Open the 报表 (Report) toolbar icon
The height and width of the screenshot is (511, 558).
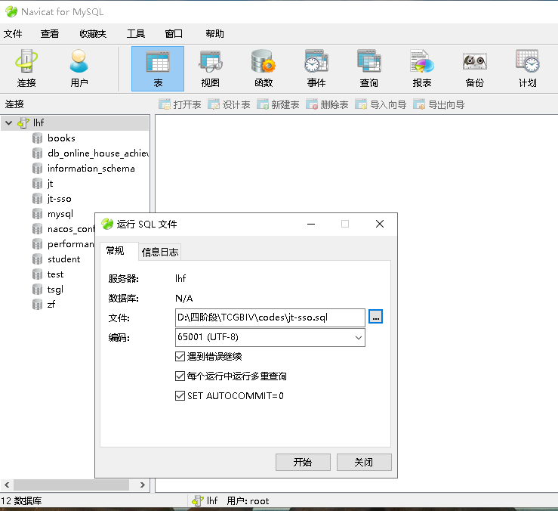pyautogui.click(x=421, y=69)
